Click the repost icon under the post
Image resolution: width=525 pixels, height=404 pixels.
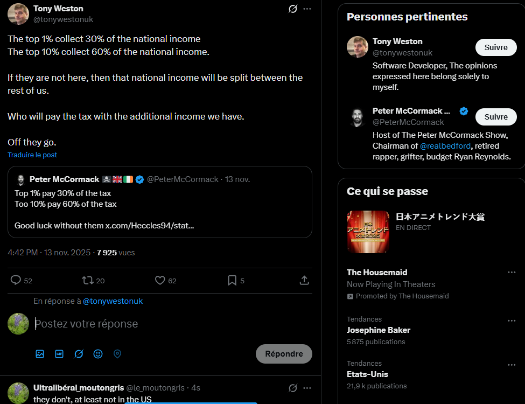coord(87,280)
